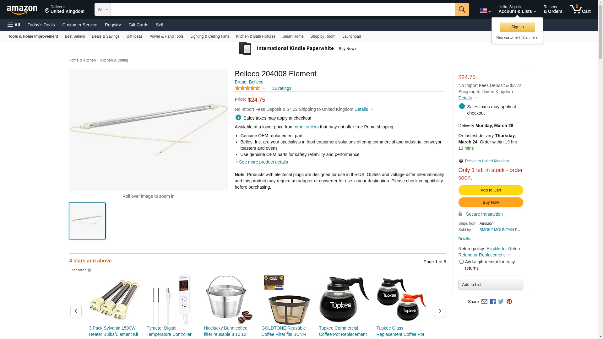
Task: Open the All search category dropdown
Action: coord(103,9)
